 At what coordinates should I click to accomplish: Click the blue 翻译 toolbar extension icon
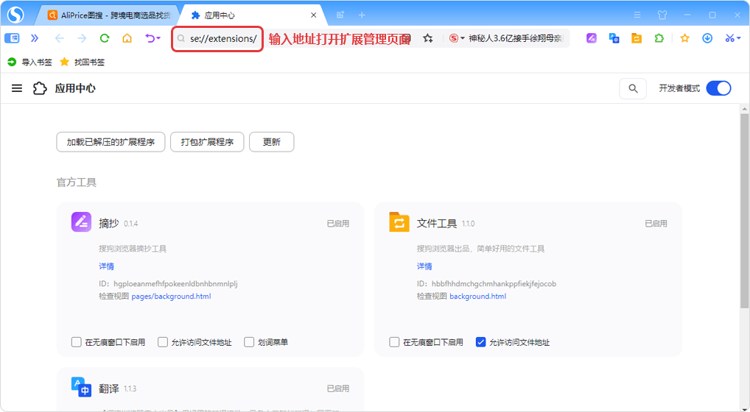pyautogui.click(x=614, y=38)
